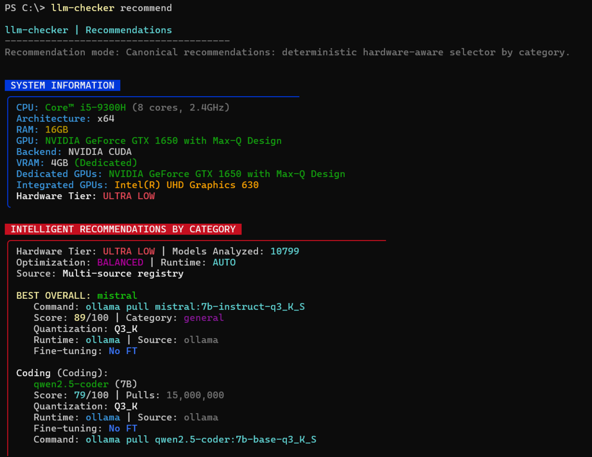Click 'ollama pull mistral:7b-instruct-q3_K_S' command
The height and width of the screenshot is (457, 592).
(195, 307)
